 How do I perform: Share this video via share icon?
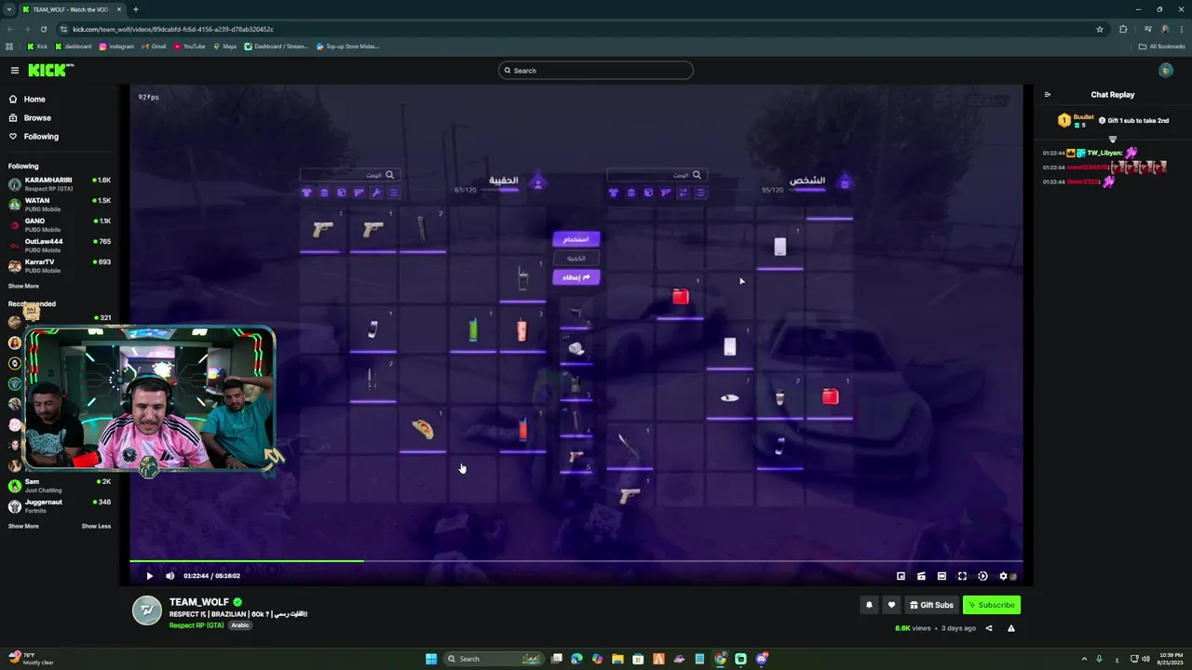[x=989, y=628]
